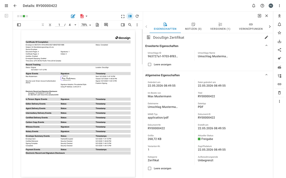Image resolution: width=286 pixels, height=178 pixels.
Task: Switch viewer to fullscreen mode
Action: click(x=123, y=16)
